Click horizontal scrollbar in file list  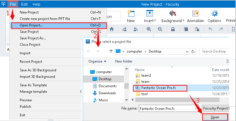click(177, 100)
